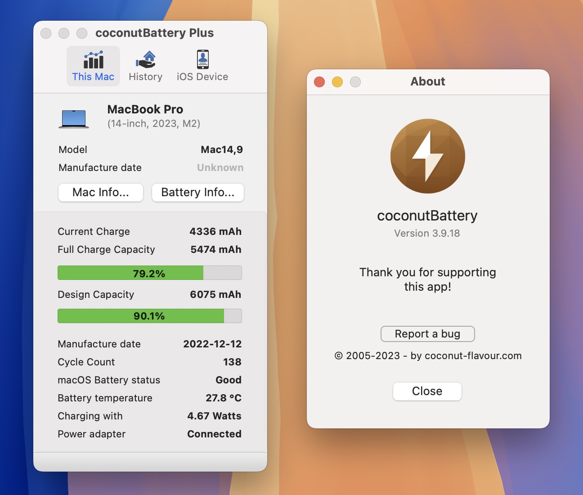This screenshot has width=583, height=495.
Task: Click the Current Charge label
Action: click(94, 232)
